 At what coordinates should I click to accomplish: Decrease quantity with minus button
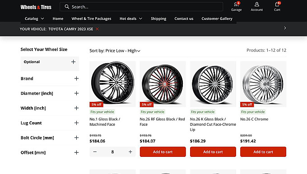(x=95, y=152)
